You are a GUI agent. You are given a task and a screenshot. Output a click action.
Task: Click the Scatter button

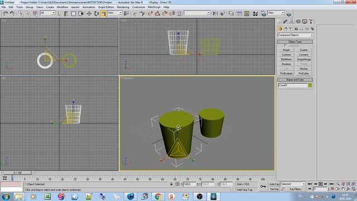tap(303, 50)
